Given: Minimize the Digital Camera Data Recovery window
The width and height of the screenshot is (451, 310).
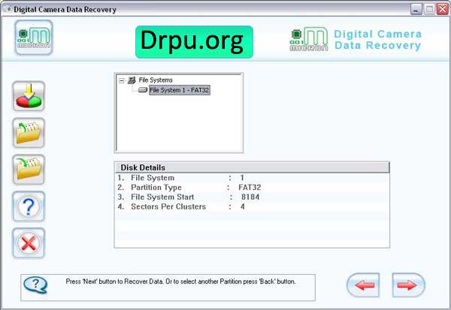Looking at the screenshot, I should (x=416, y=10).
